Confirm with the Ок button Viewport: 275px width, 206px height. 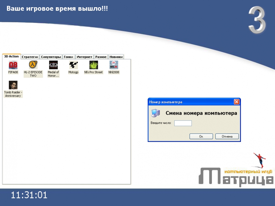[201, 136]
